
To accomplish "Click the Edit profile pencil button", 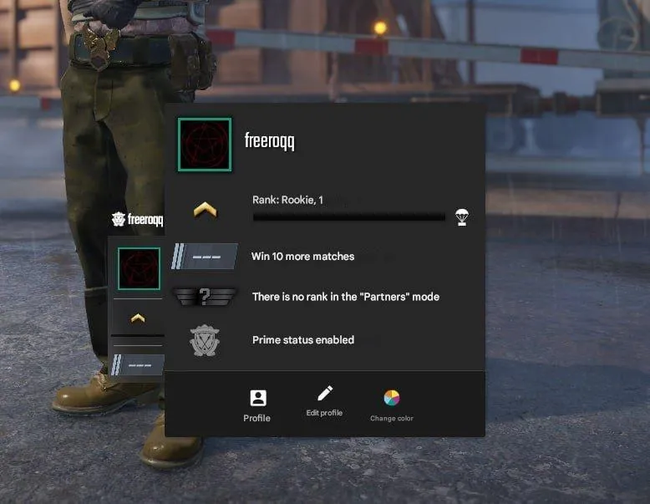I will (x=324, y=401).
